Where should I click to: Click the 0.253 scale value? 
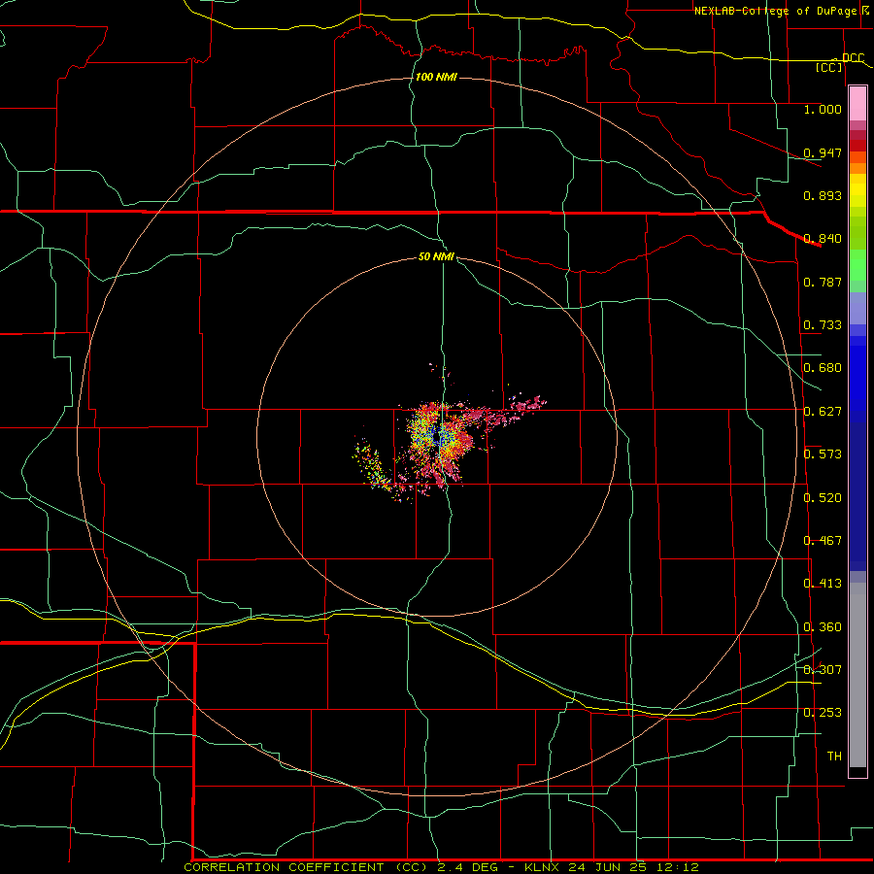tap(823, 713)
